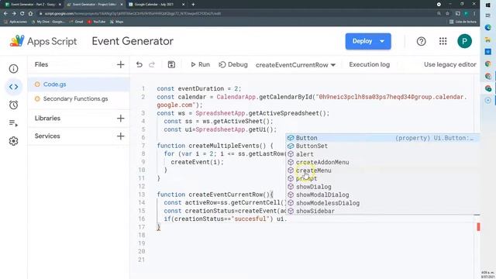The width and height of the screenshot is (496, 279).
Task: Click the Apps Script logo
Action: [x=43, y=41]
